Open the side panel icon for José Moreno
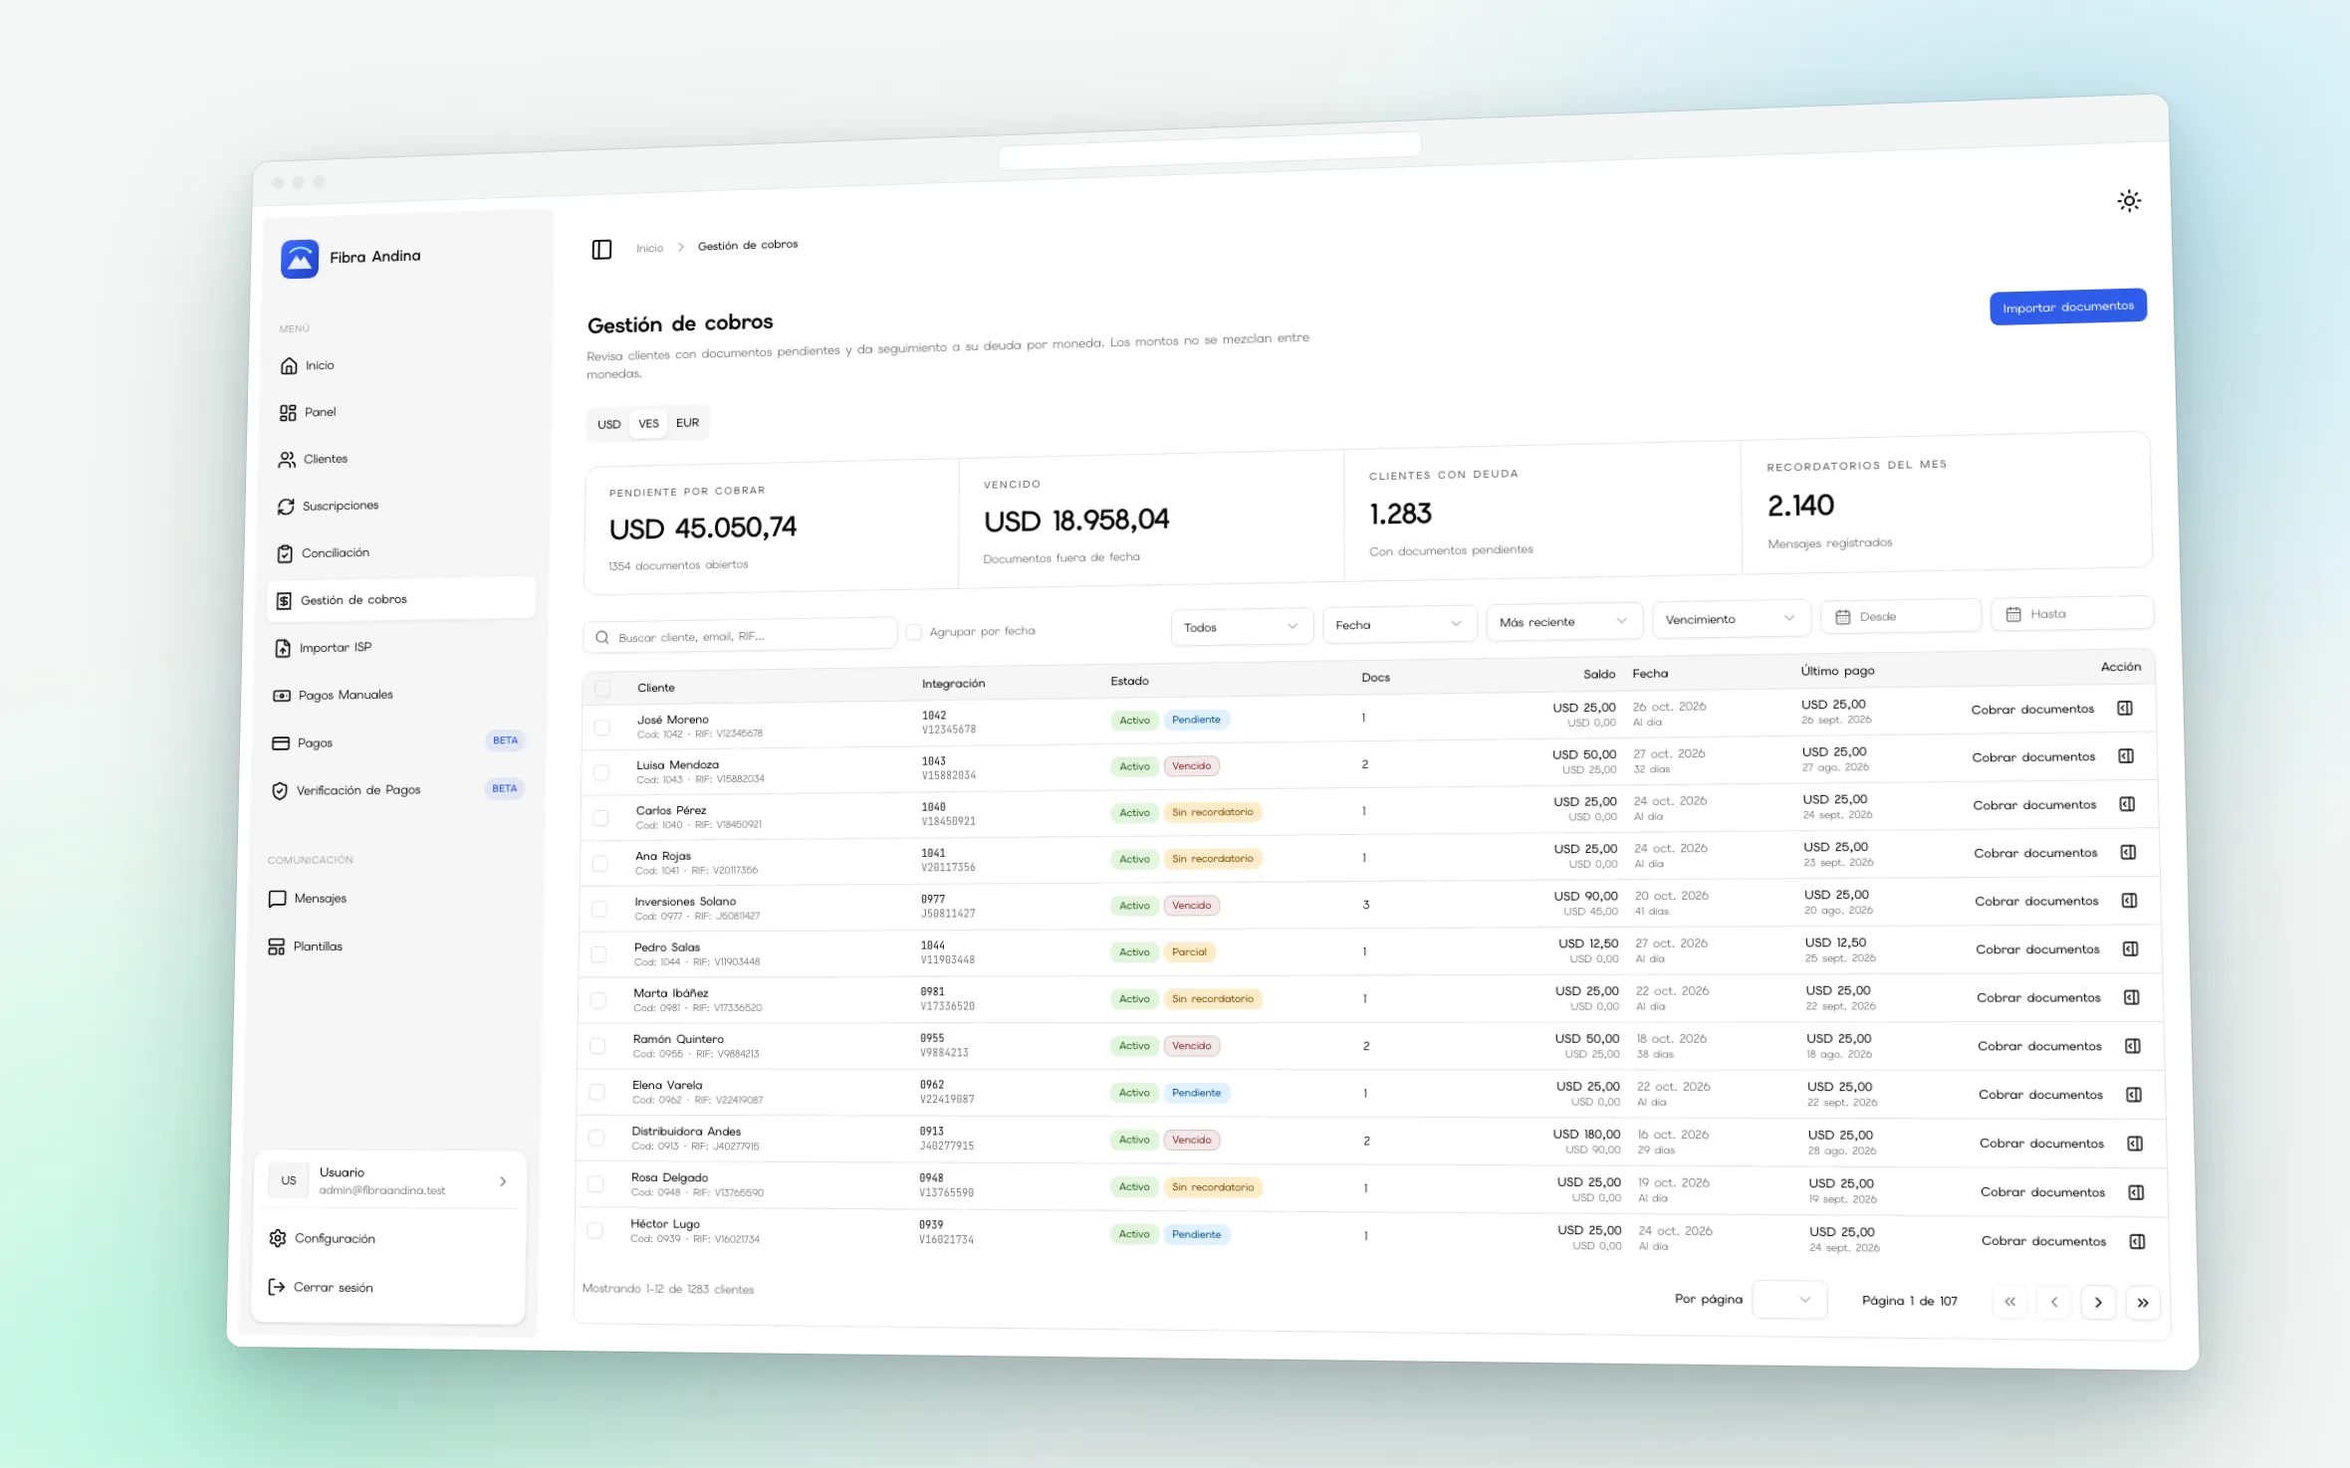The image size is (2350, 1468). pyautogui.click(x=2125, y=708)
